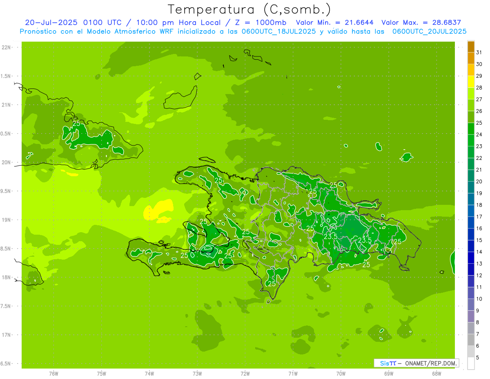Click the legend value '22'
The width and height of the screenshot is (490, 379).
coord(479,158)
